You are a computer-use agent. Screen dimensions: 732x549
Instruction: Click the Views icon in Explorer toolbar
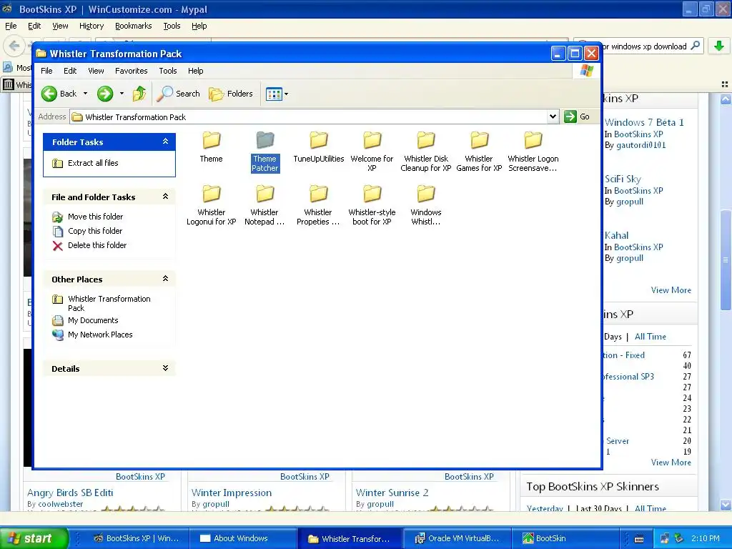pos(274,94)
